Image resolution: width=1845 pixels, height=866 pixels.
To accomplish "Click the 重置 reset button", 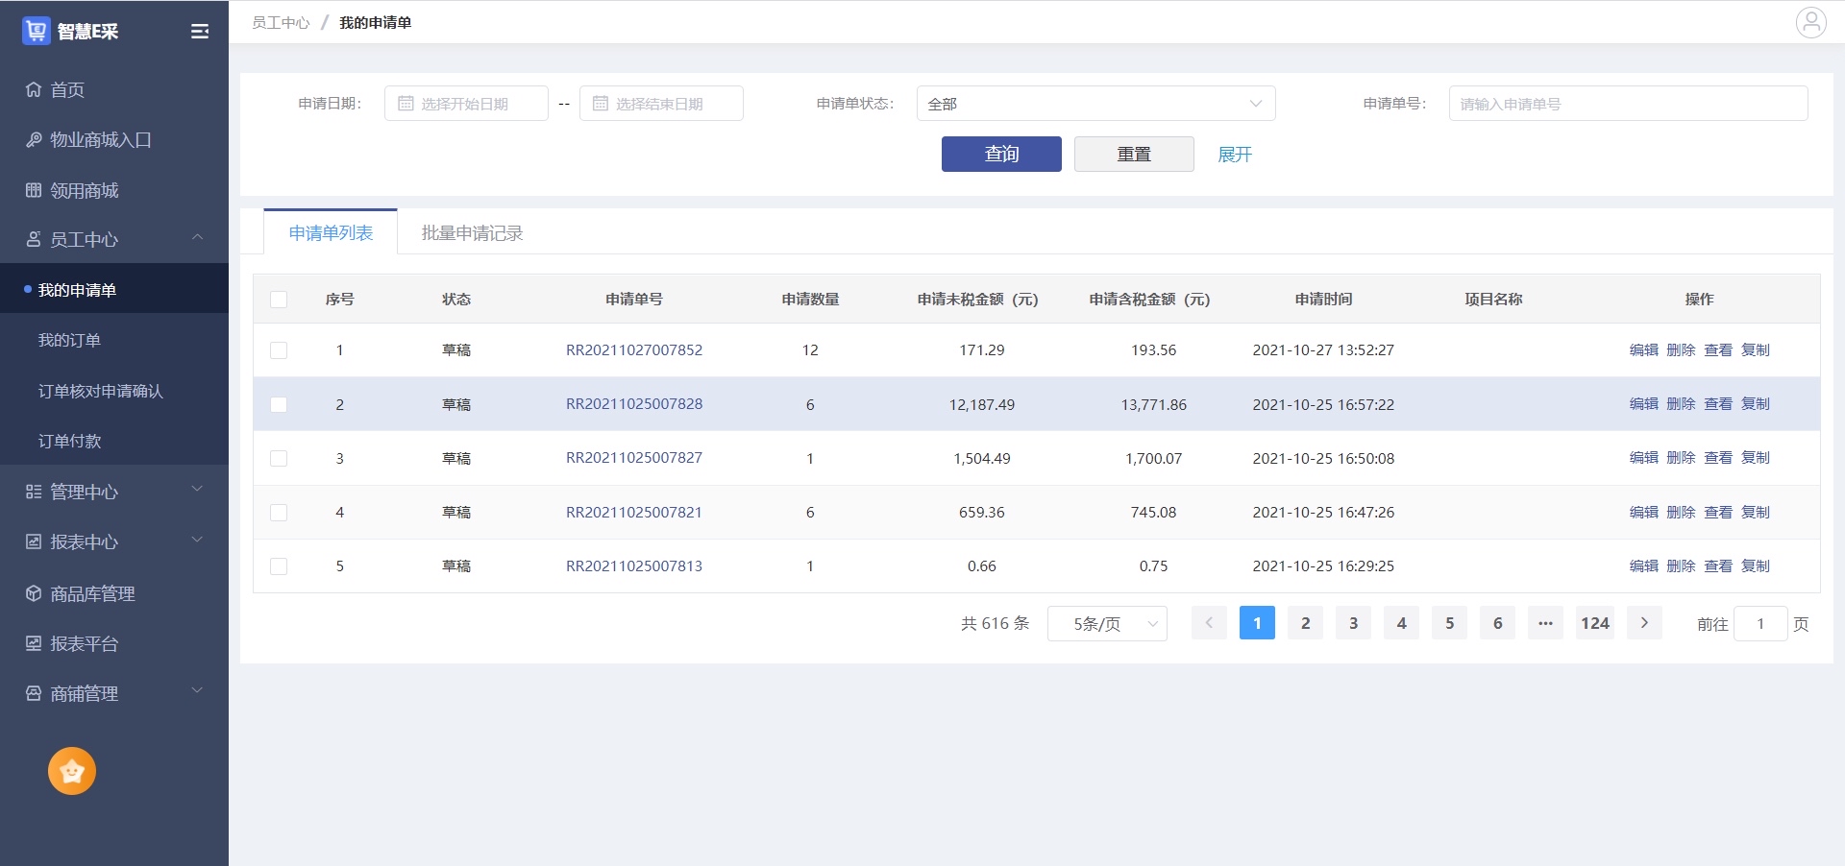I will [1134, 154].
